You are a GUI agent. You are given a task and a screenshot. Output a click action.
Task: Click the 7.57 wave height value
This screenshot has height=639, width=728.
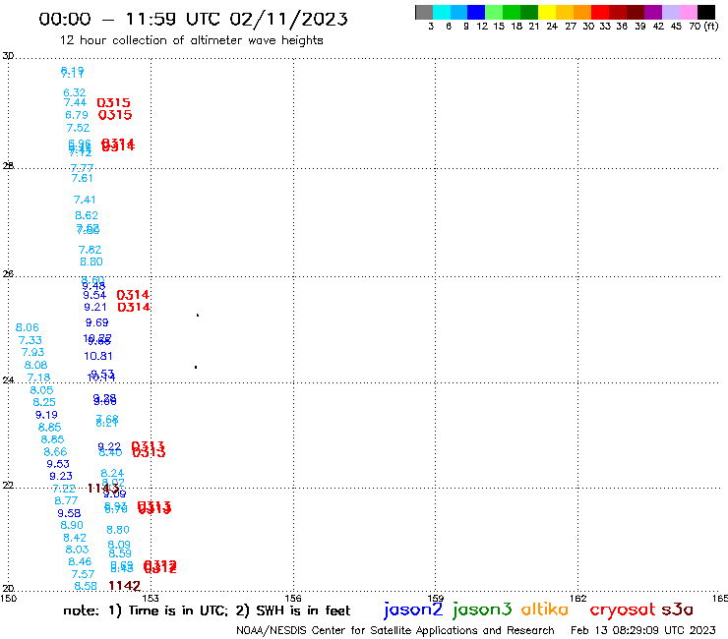click(x=83, y=574)
